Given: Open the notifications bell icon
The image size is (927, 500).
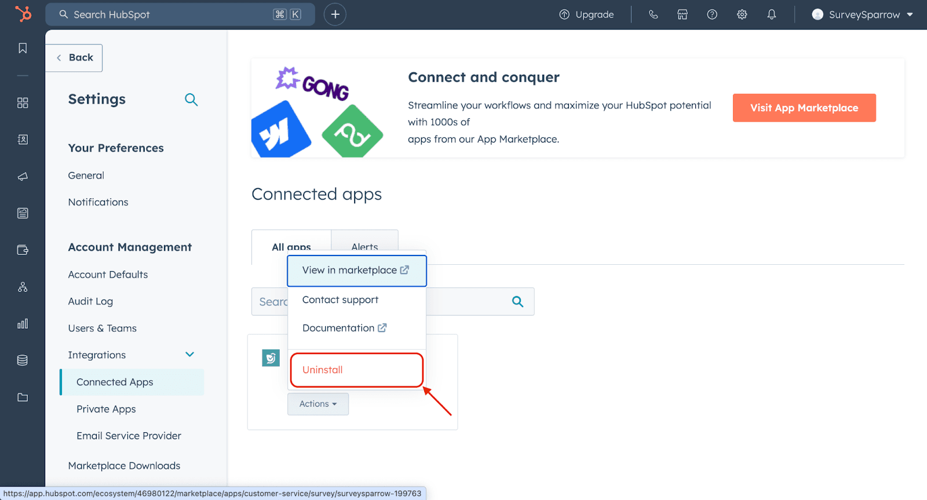Looking at the screenshot, I should (x=771, y=14).
